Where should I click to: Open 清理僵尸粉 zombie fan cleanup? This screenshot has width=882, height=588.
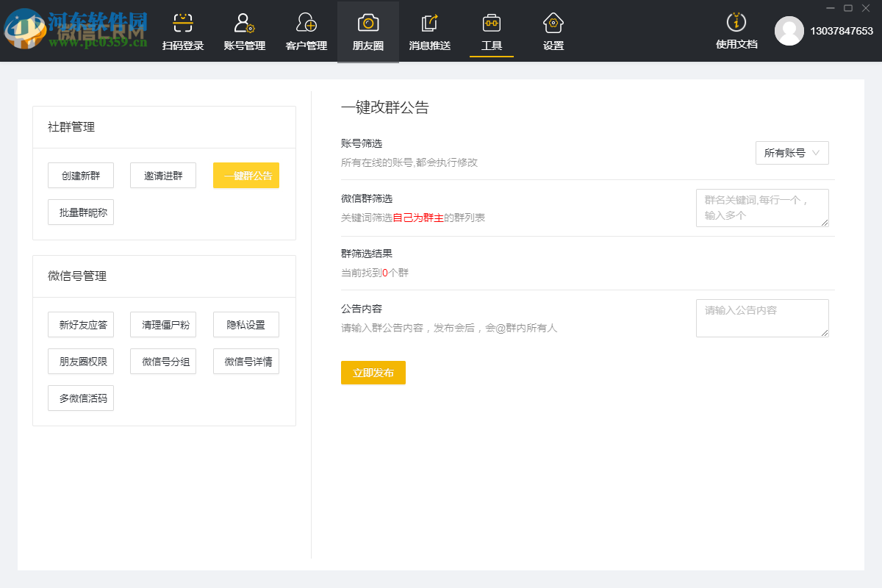[163, 324]
